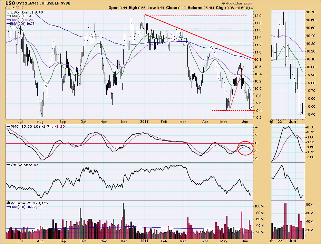This screenshot has width=321, height=244.
Task: Click the 2017 marker on the date axis
Action: click(144, 121)
